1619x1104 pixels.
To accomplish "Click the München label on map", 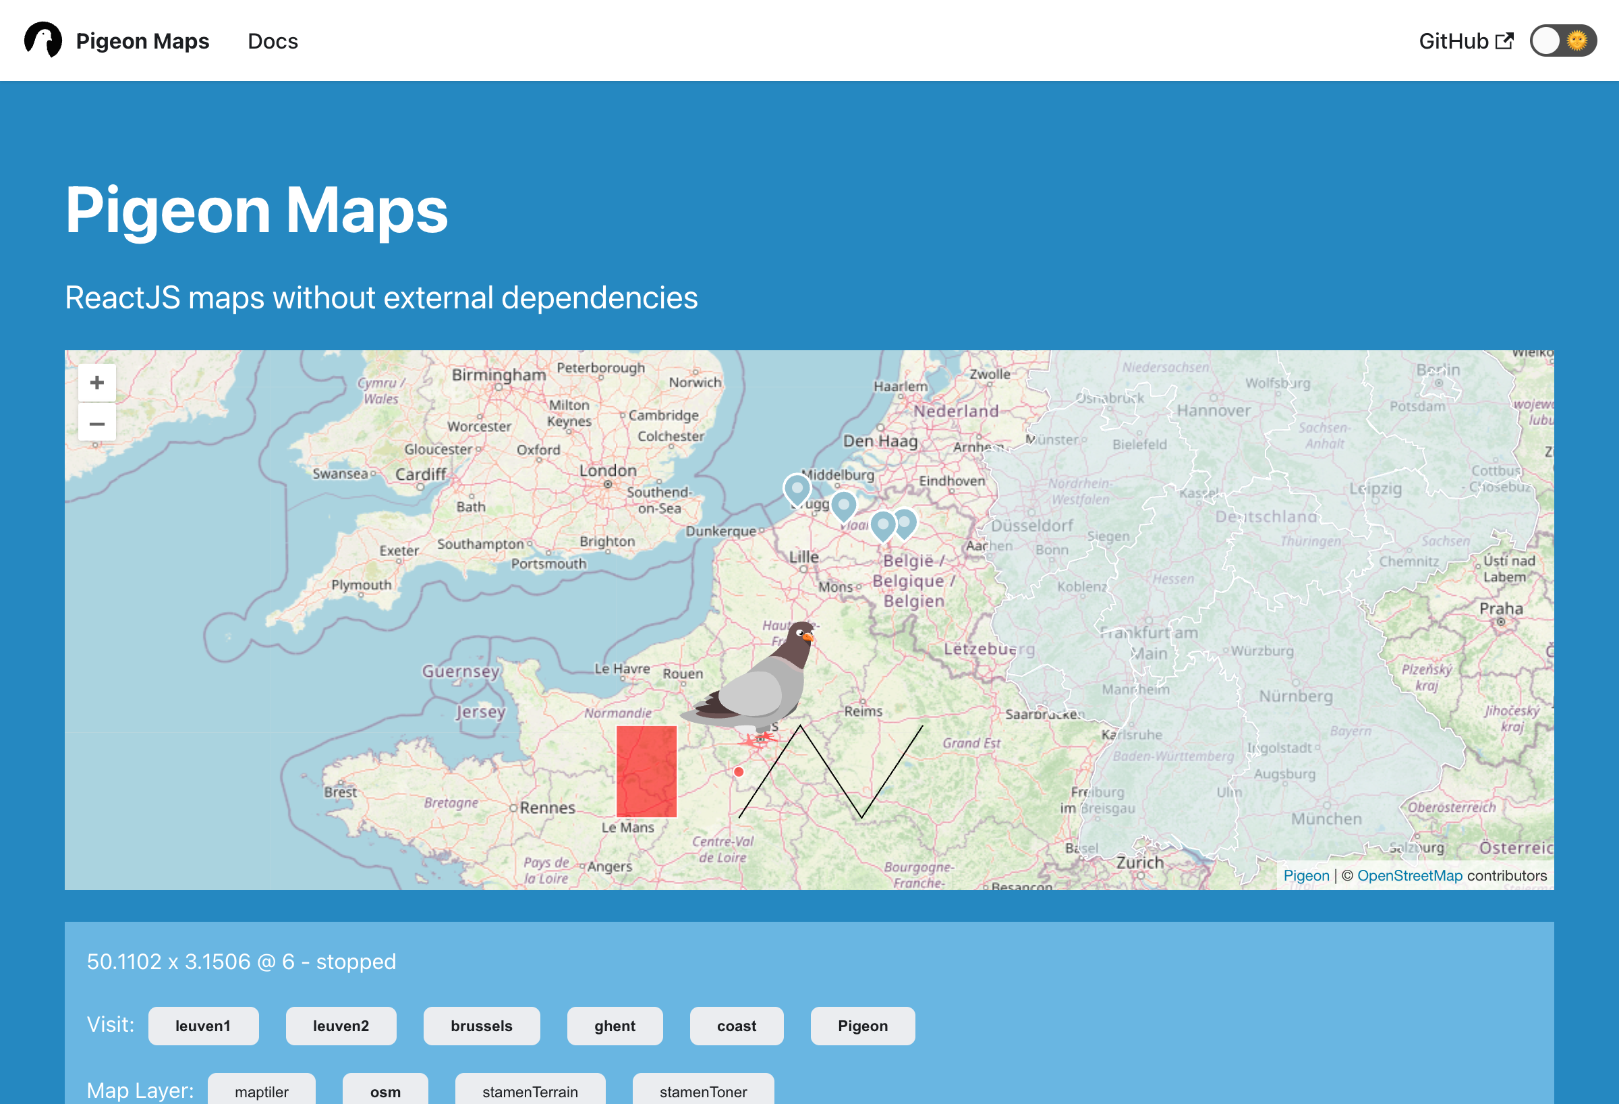I will pyautogui.click(x=1326, y=819).
